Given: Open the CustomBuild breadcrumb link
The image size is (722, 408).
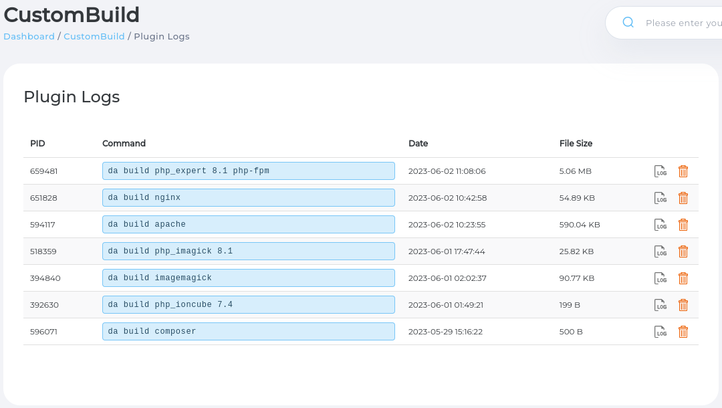Looking at the screenshot, I should pos(94,36).
